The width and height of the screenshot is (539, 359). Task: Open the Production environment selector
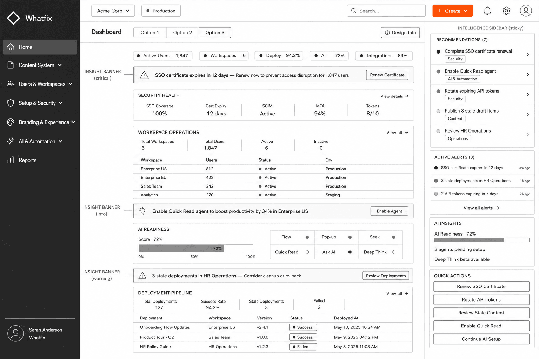point(161,11)
